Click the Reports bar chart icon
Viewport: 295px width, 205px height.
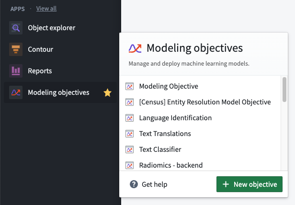16,71
